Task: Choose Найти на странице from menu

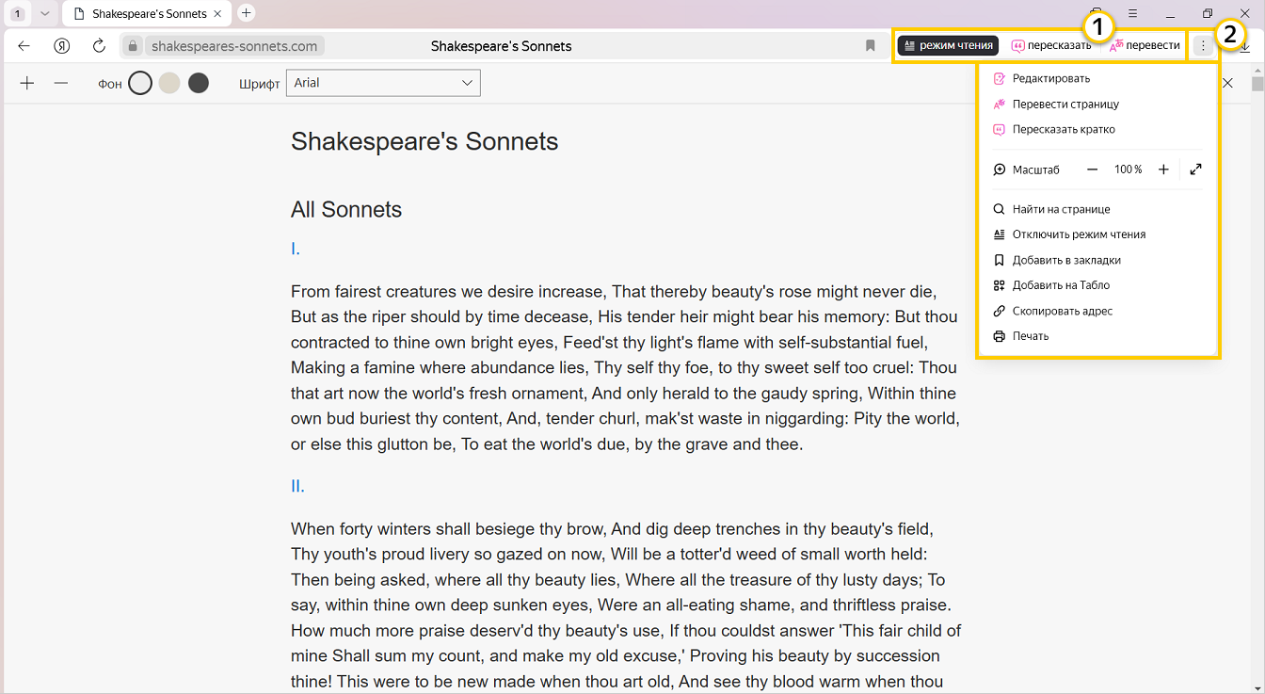Action: (1061, 209)
